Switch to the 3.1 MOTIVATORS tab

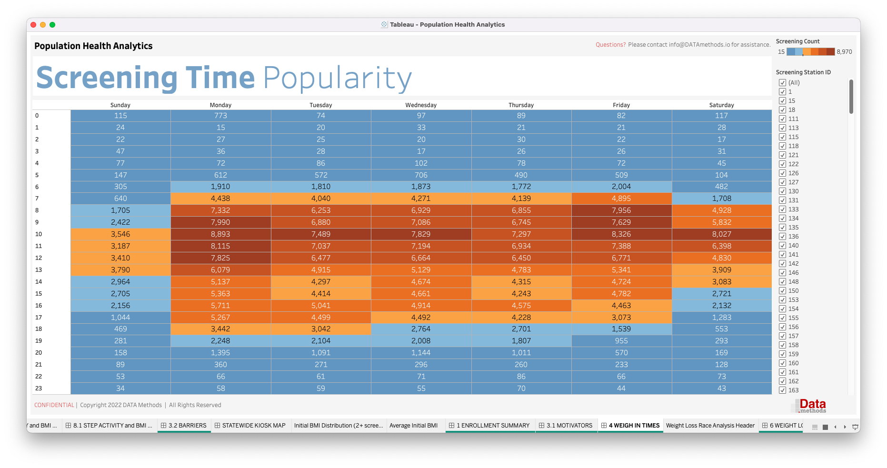click(567, 425)
